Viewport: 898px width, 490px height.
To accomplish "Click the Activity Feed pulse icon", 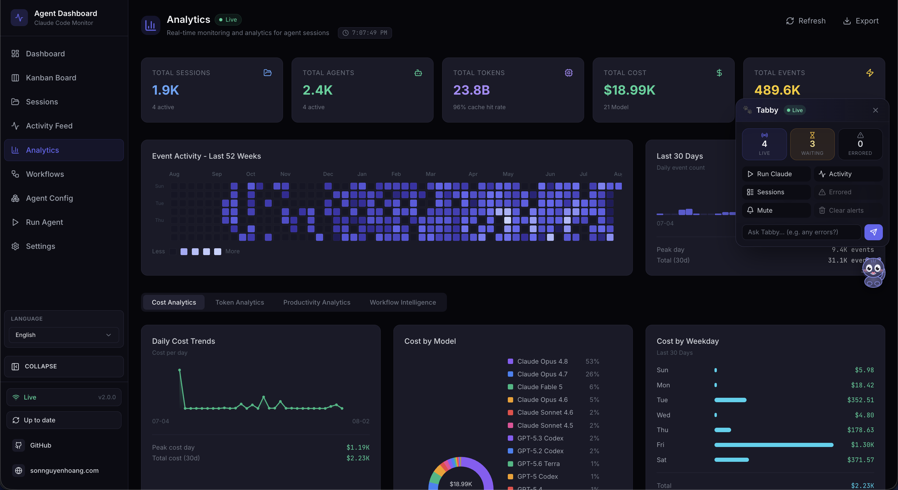I will pyautogui.click(x=15, y=126).
